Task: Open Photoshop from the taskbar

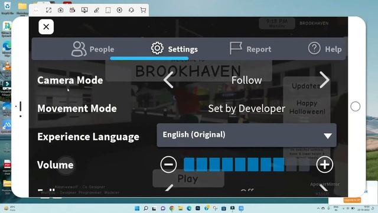Action: (x=198, y=208)
